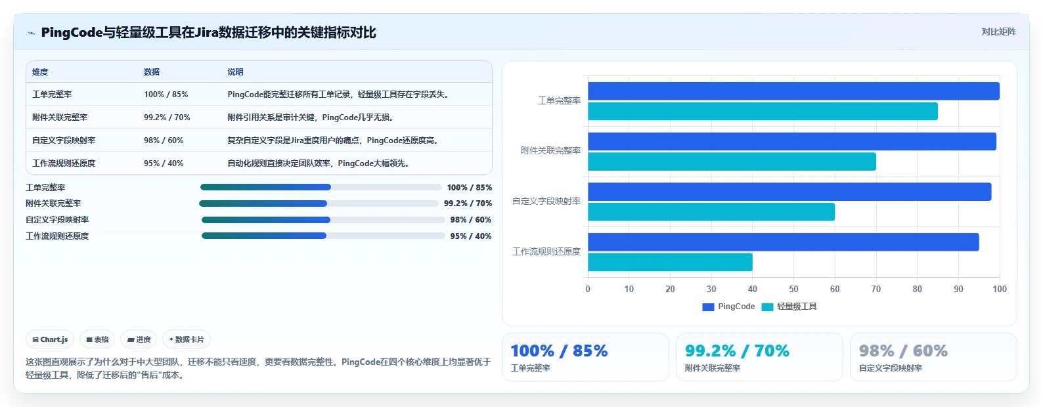Select the 数据卡片 tag chip
The width and height of the screenshot is (1043, 407).
[x=187, y=339]
